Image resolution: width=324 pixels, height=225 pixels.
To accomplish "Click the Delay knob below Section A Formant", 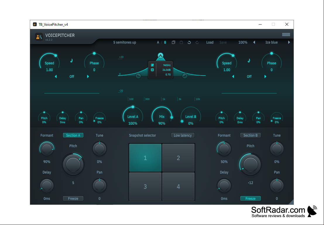I will click(x=47, y=186).
